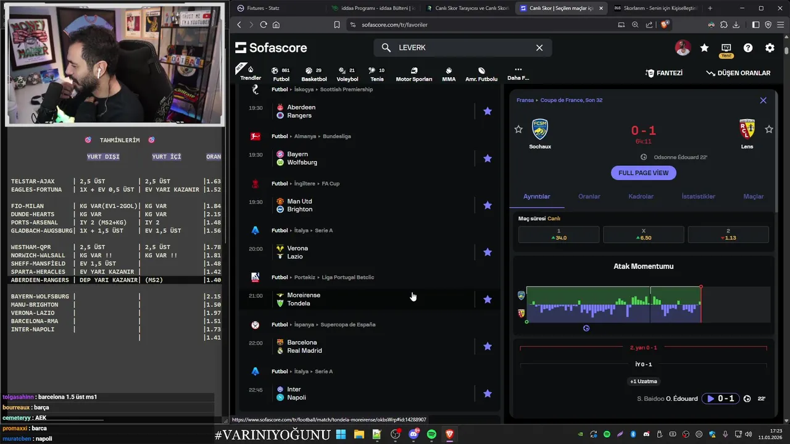Viewport: 790px width, 444px height.
Task: Open the browser extensions puzzle icon
Action: (x=723, y=25)
